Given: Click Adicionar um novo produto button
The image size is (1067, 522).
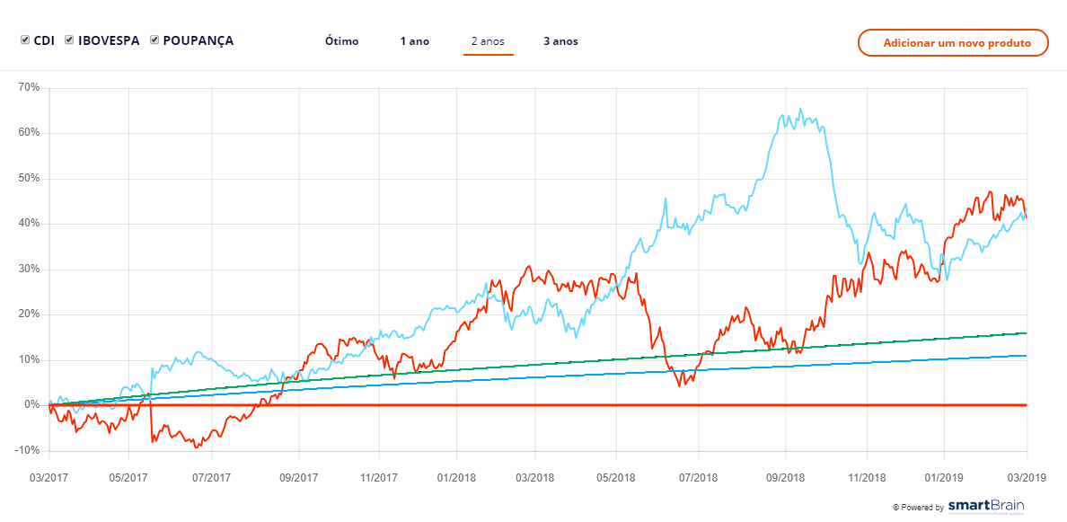Looking at the screenshot, I should pos(953,43).
